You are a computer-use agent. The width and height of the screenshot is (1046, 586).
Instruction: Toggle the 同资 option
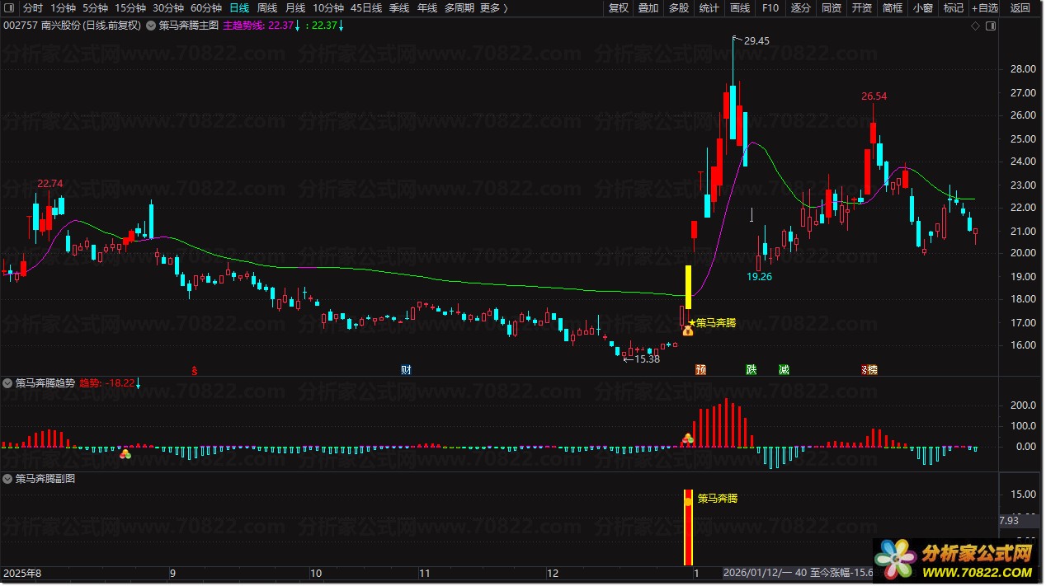pyautogui.click(x=832, y=7)
